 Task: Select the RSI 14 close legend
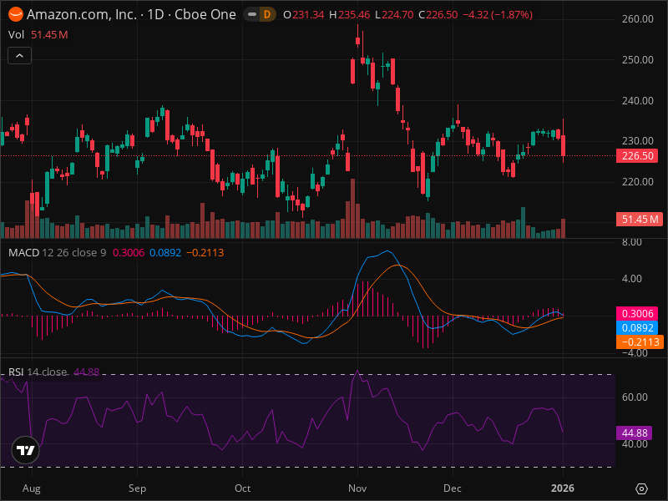pyautogui.click(x=38, y=372)
